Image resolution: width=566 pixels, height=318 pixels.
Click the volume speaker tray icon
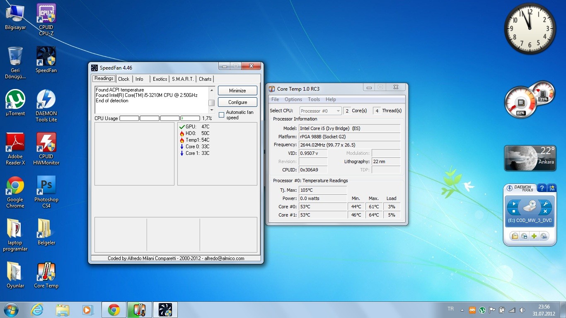(522, 310)
